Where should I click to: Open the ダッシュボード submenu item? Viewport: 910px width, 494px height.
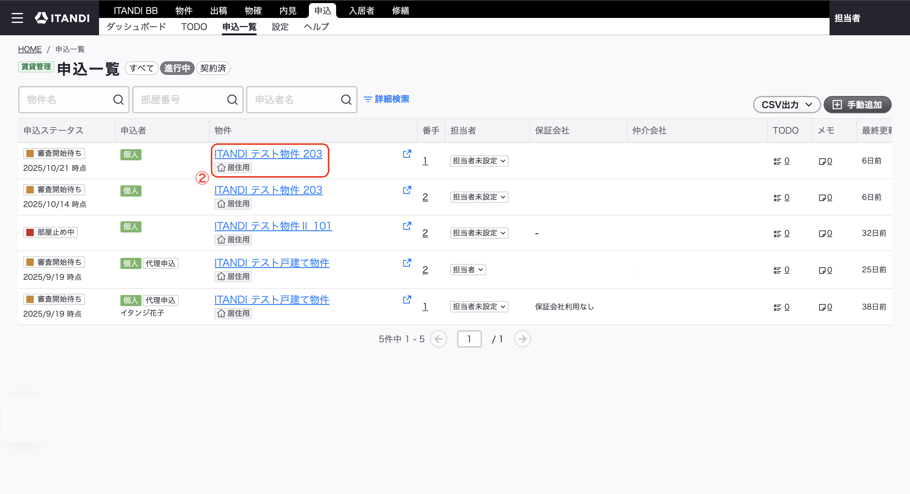coord(136,27)
